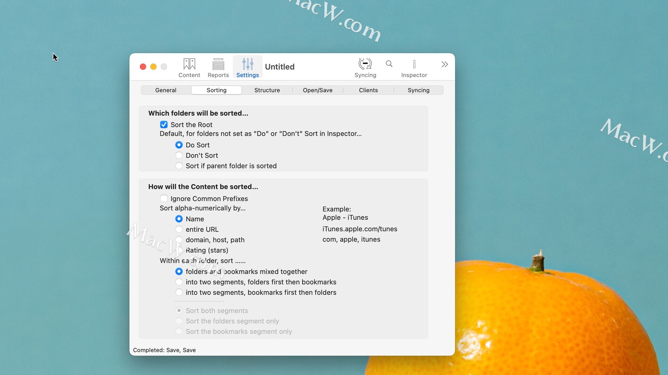The height and width of the screenshot is (375, 668).
Task: Click example text 'com, apple, itunes'
Action: click(x=351, y=239)
